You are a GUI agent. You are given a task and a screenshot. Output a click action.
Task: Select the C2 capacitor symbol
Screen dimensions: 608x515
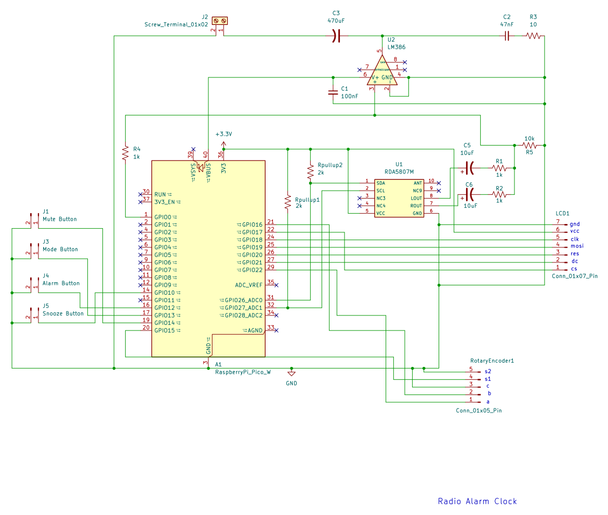pyautogui.click(x=507, y=36)
